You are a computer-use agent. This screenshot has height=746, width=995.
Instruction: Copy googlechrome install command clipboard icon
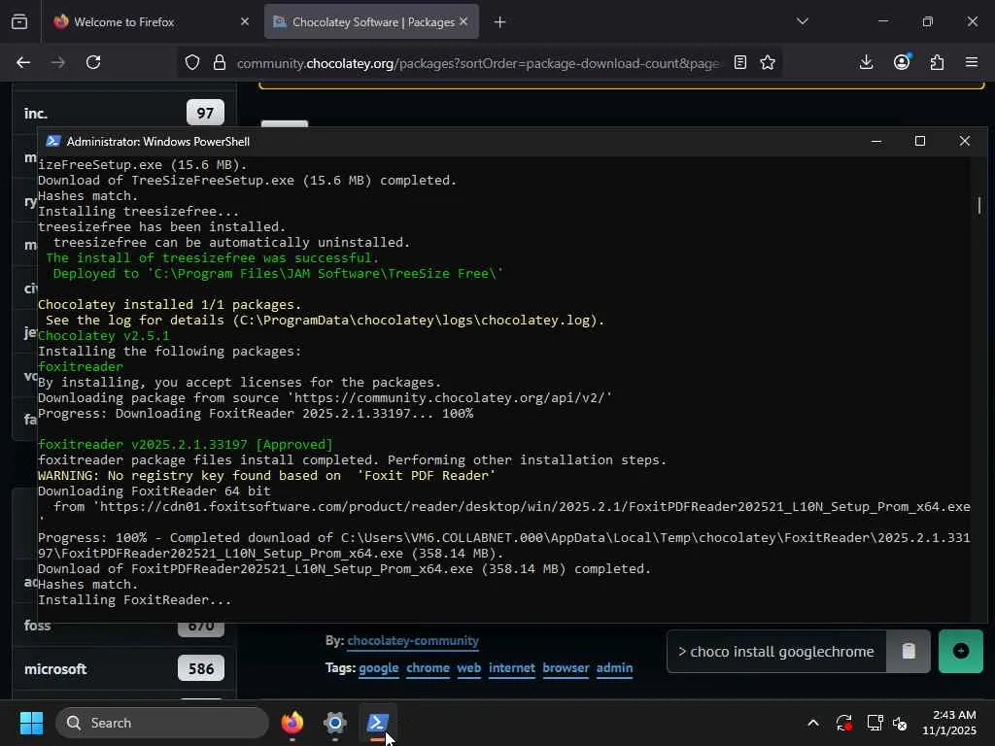point(909,652)
